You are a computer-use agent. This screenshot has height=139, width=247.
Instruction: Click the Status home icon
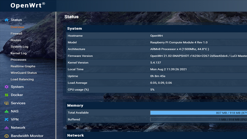[x=7, y=20]
